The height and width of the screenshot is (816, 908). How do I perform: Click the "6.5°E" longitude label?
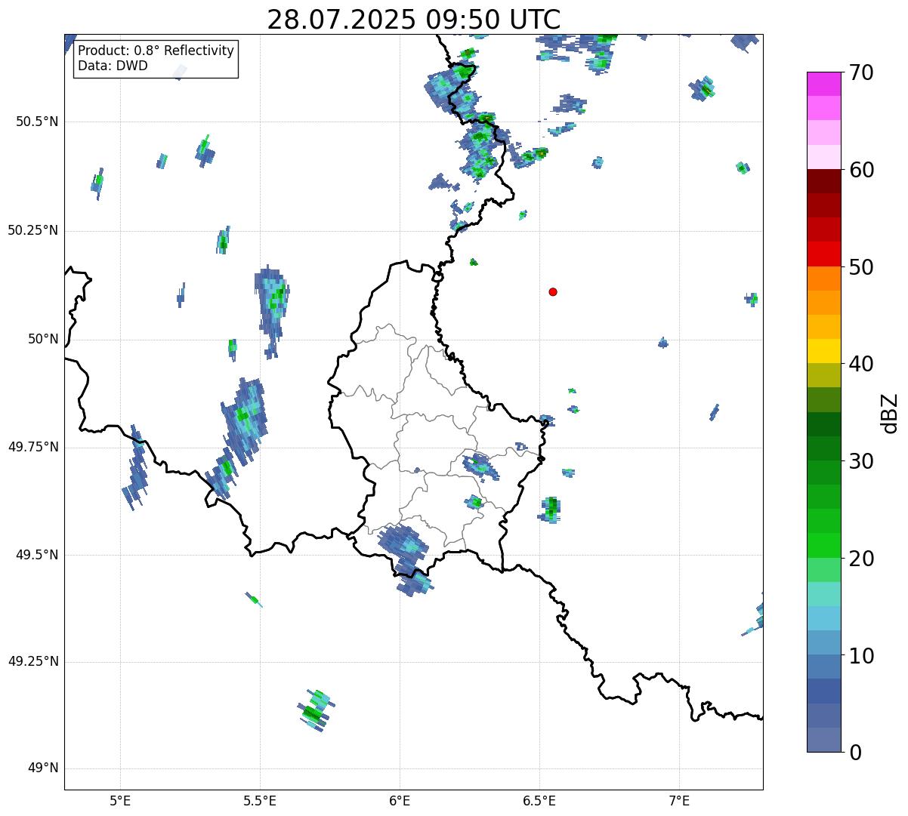point(539,800)
